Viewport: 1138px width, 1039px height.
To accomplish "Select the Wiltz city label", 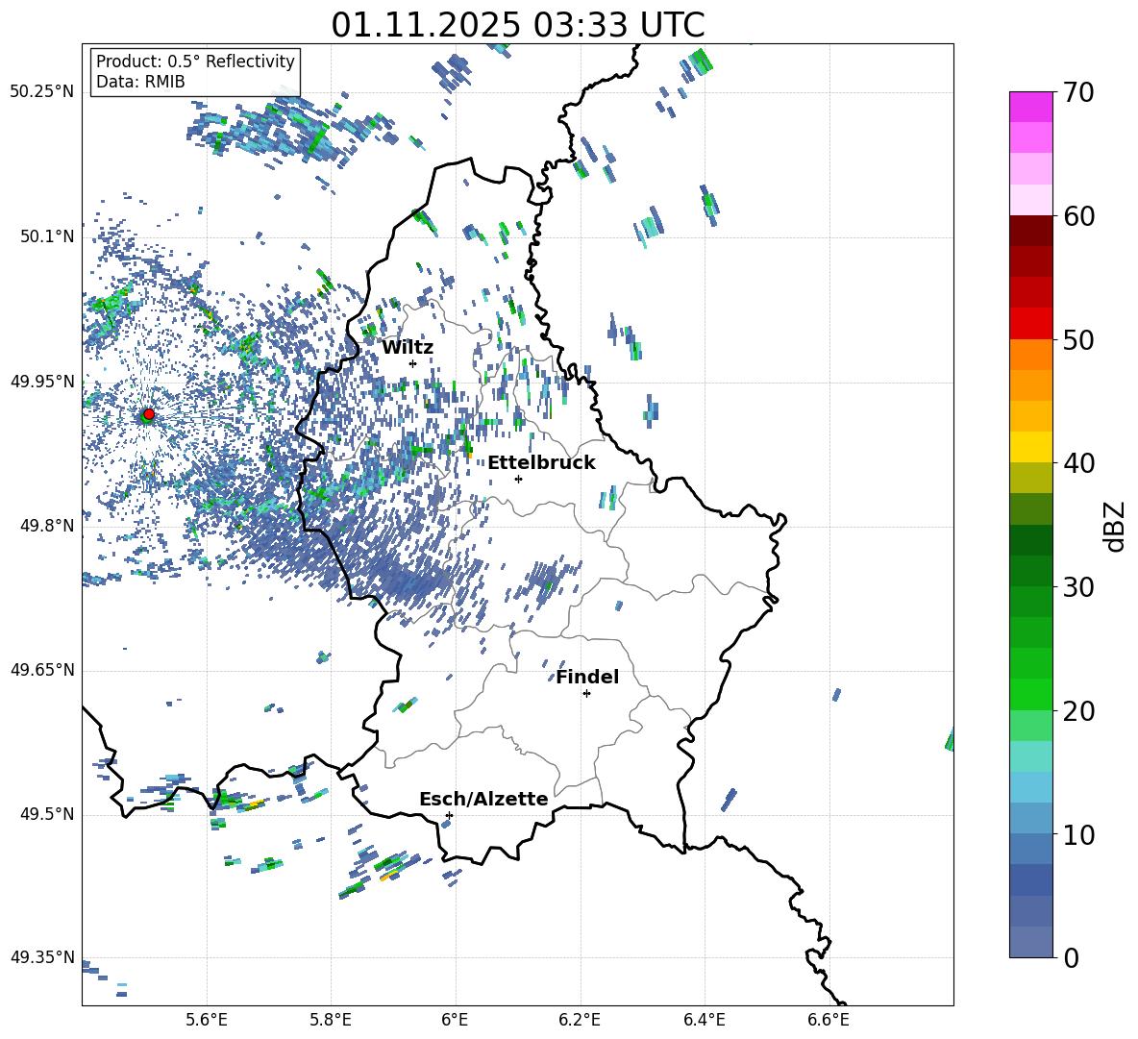I will tap(408, 347).
